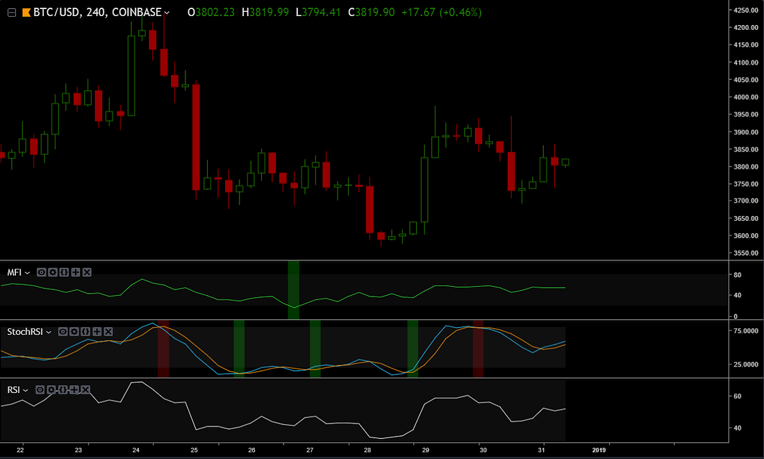The width and height of the screenshot is (764, 459).
Task: Open the MFI dropdown arrow
Action: point(28,273)
